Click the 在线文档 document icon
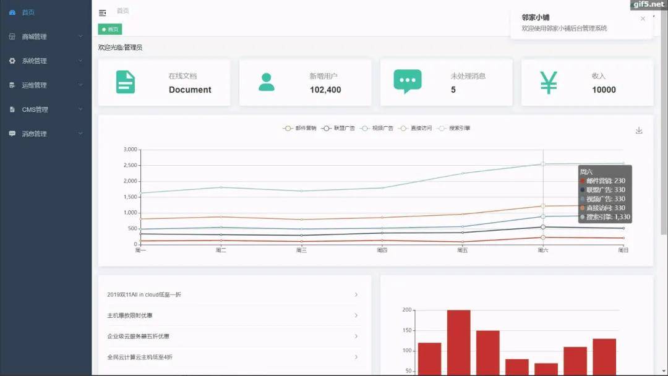668x376 pixels. point(126,82)
